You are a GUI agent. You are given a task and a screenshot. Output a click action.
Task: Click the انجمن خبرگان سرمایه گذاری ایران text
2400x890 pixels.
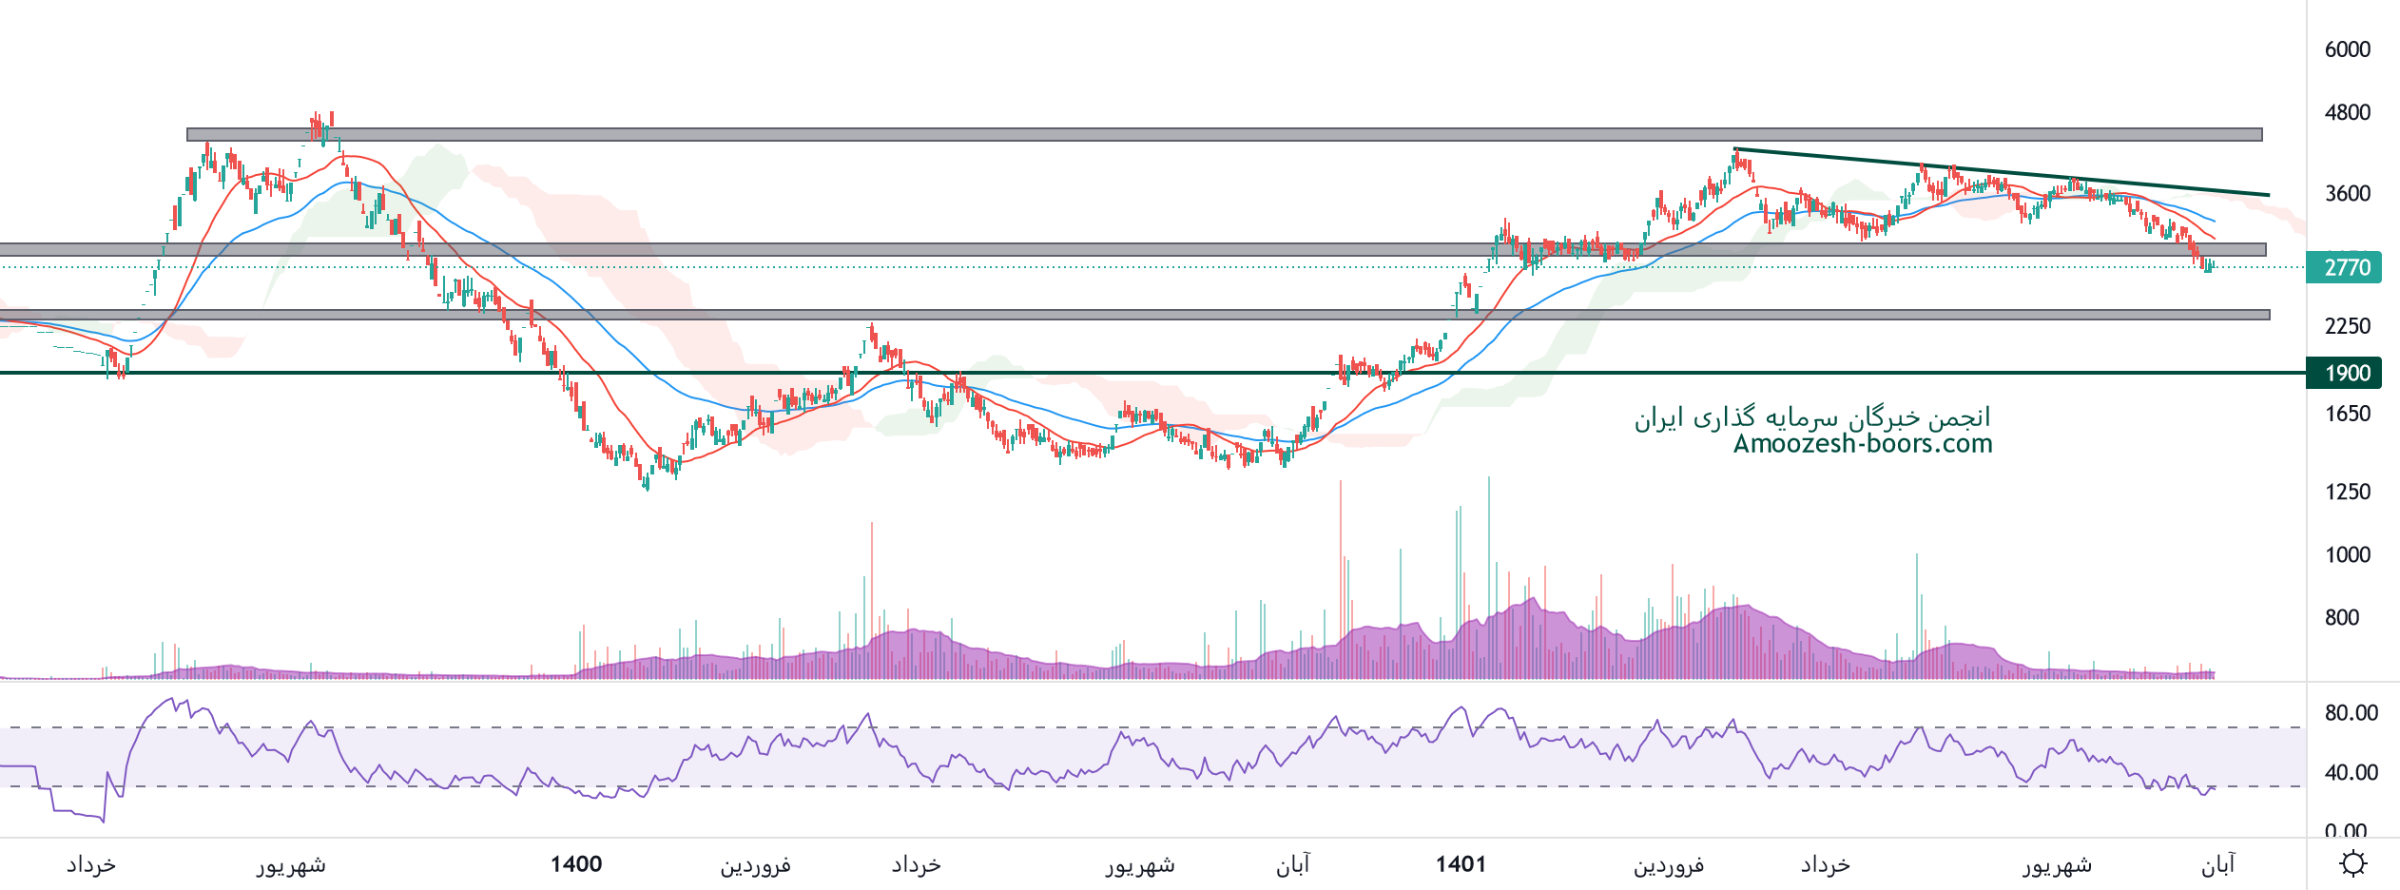(x=1811, y=417)
